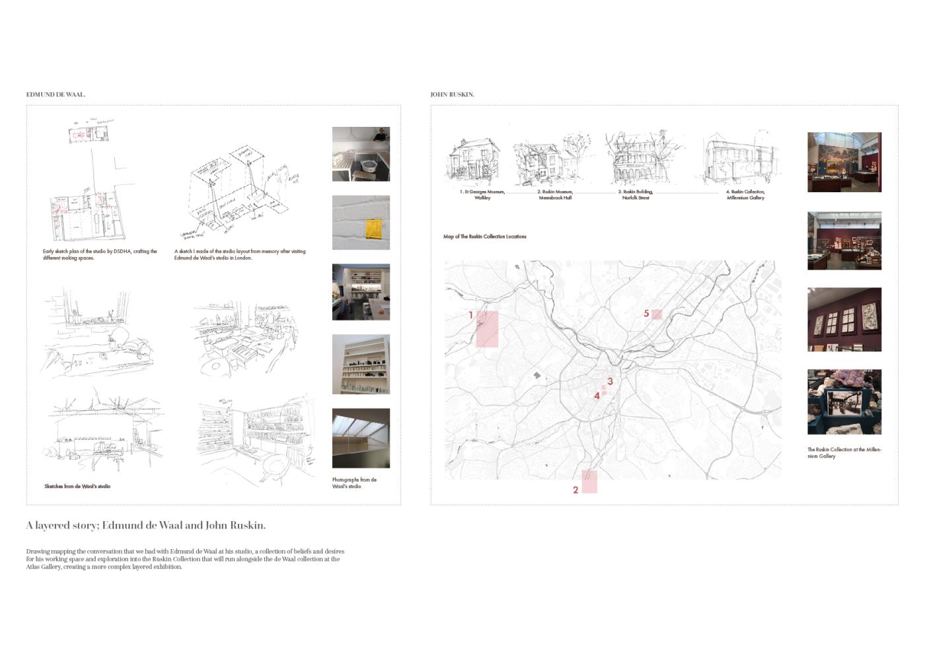Viewport: 925px width, 654px height.
Task: Click 'Map of The Ruskin Collection Locations' label
Action: pos(484,236)
